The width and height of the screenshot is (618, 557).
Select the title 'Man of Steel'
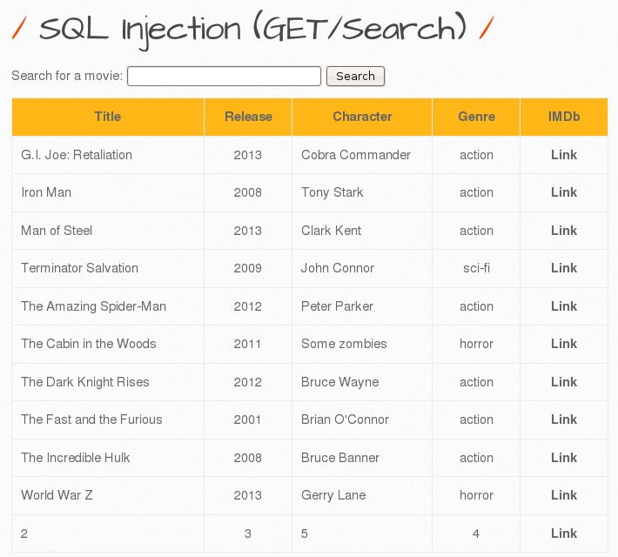pyautogui.click(x=57, y=231)
